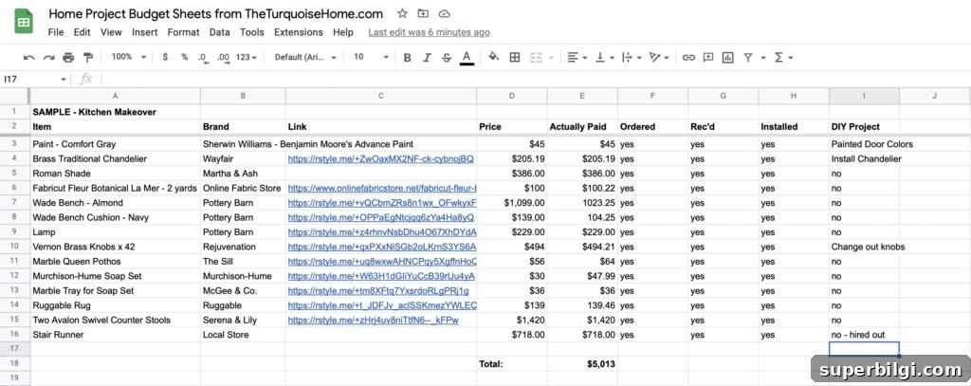Open the onlinefabricstore.net link

coord(382,188)
